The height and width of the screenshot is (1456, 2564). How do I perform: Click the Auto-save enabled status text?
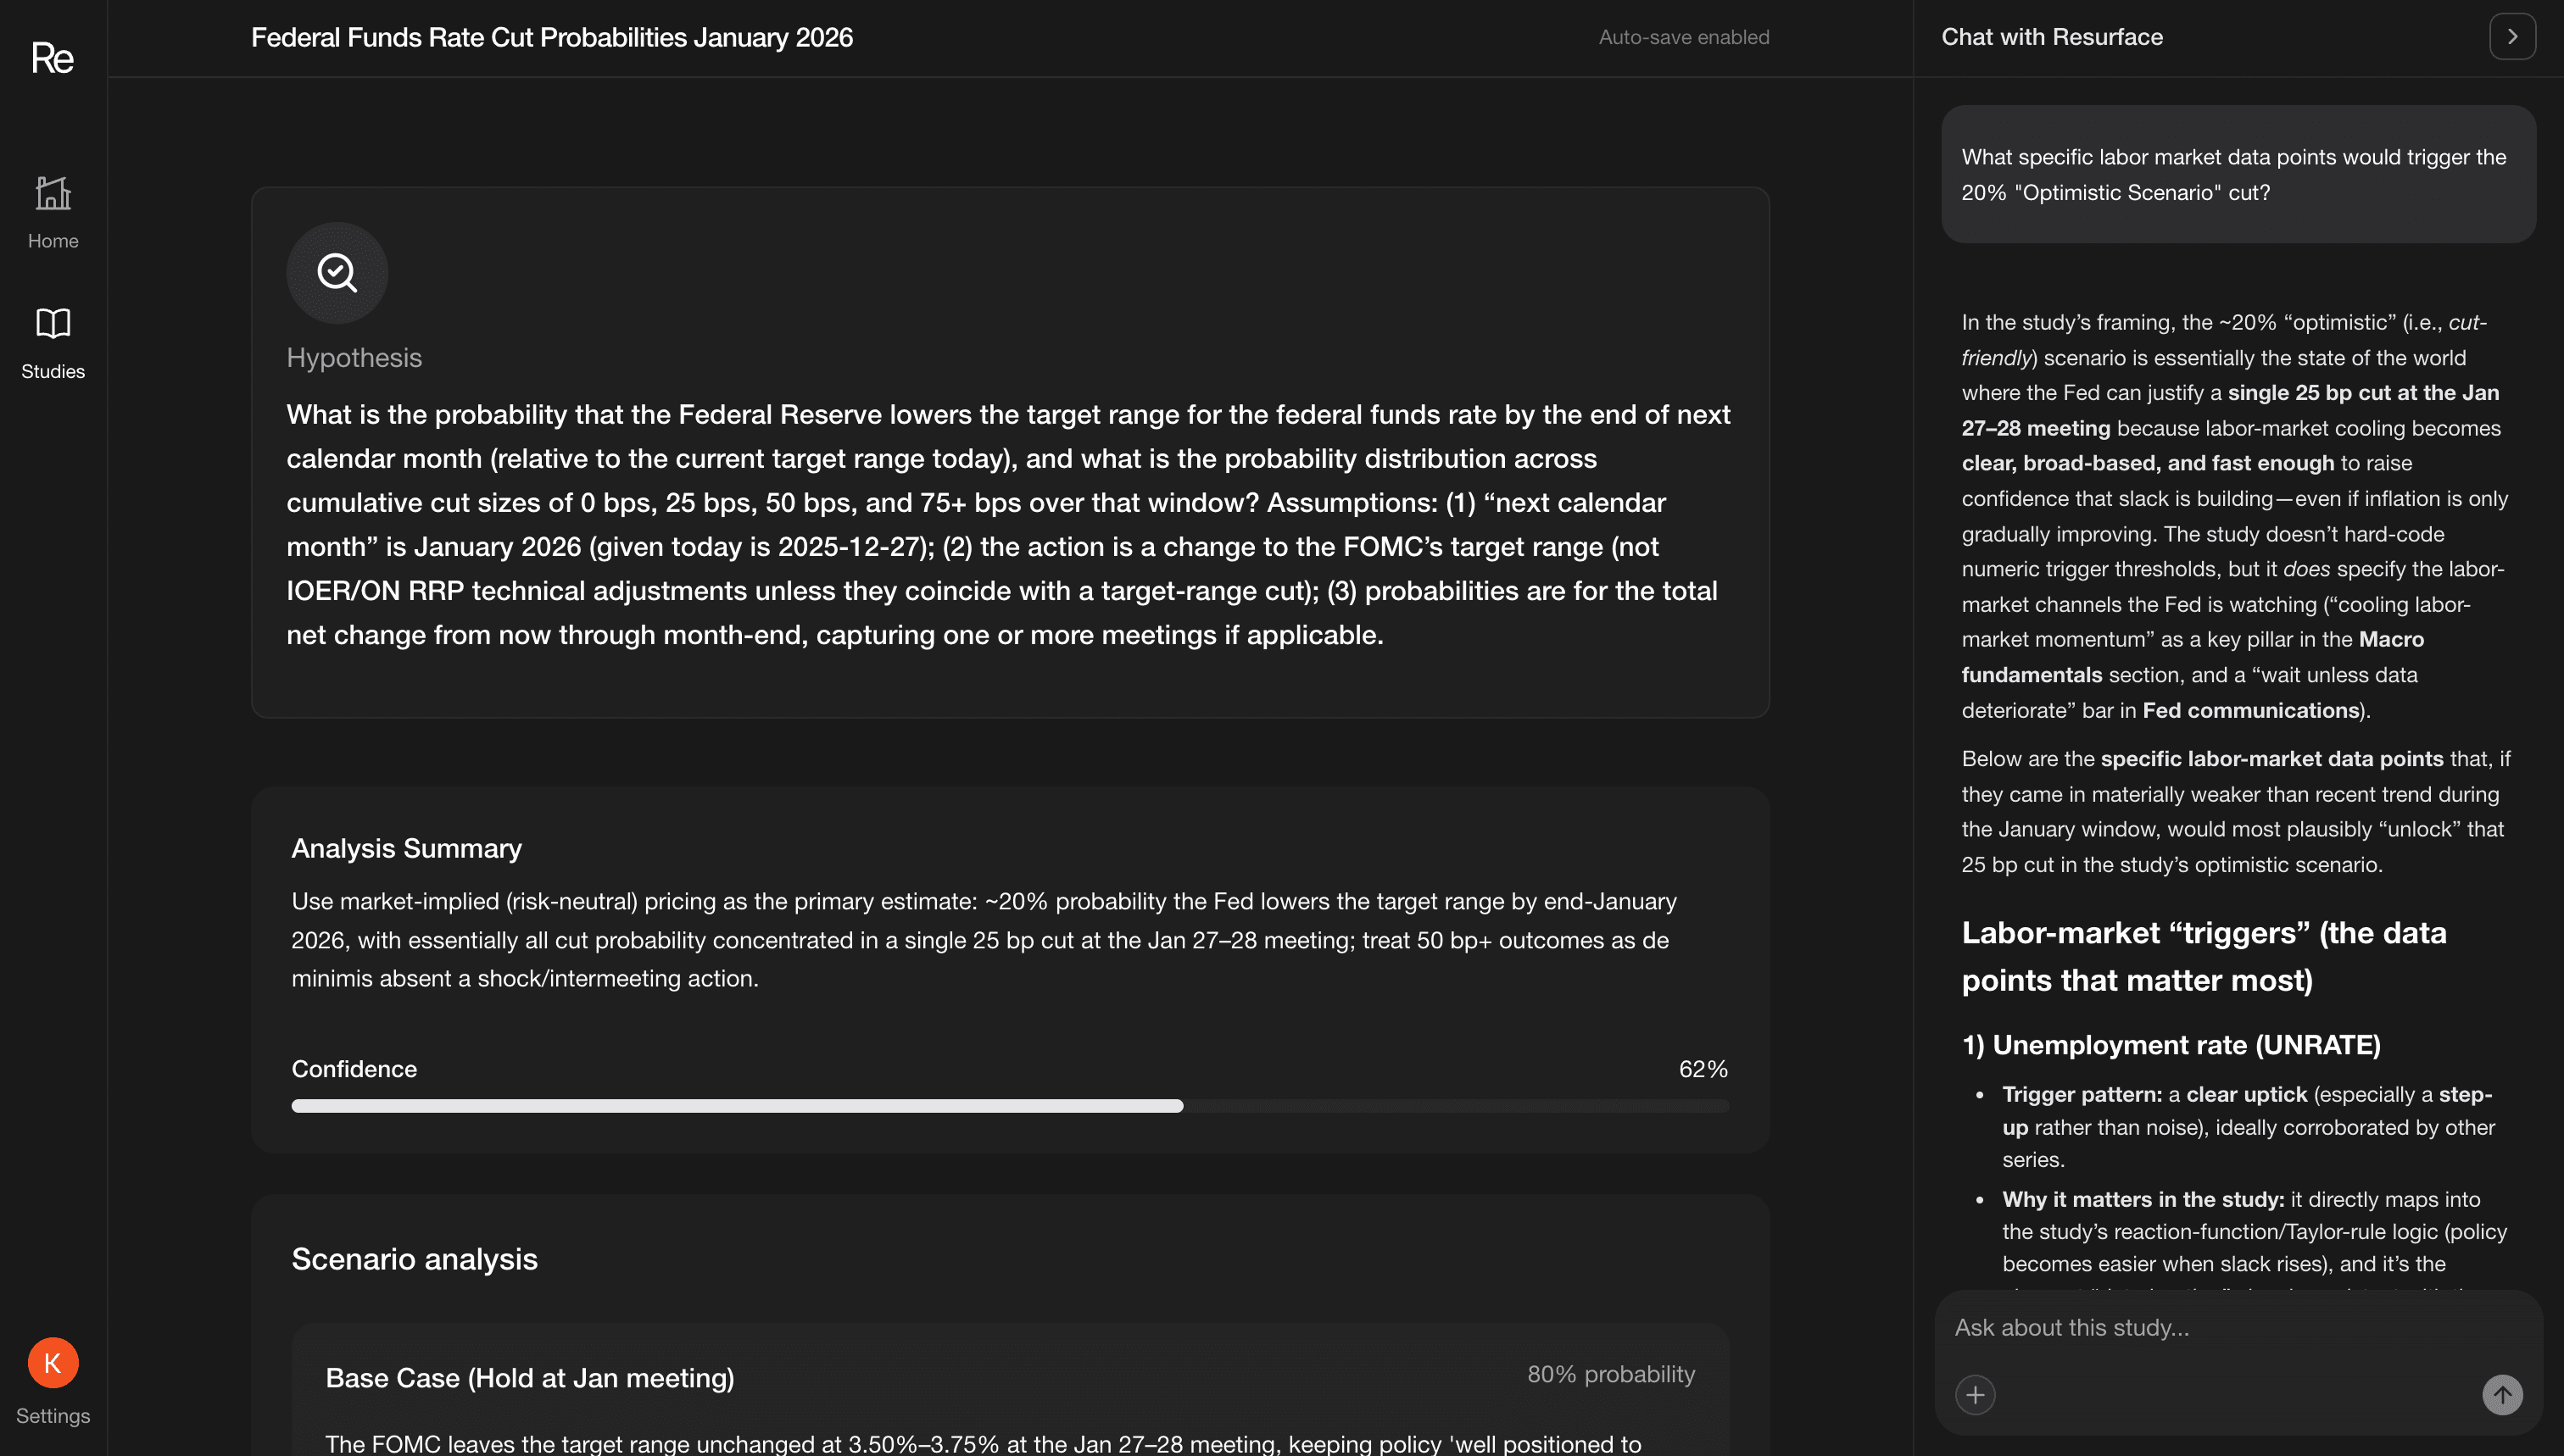[x=1684, y=37]
